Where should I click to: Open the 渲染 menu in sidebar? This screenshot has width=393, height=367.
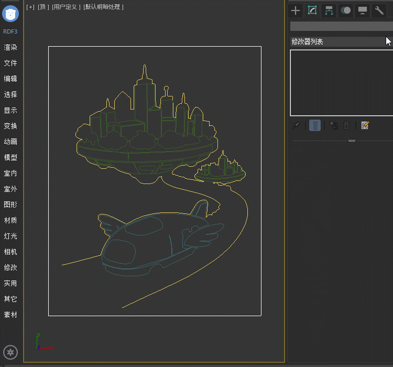10,47
